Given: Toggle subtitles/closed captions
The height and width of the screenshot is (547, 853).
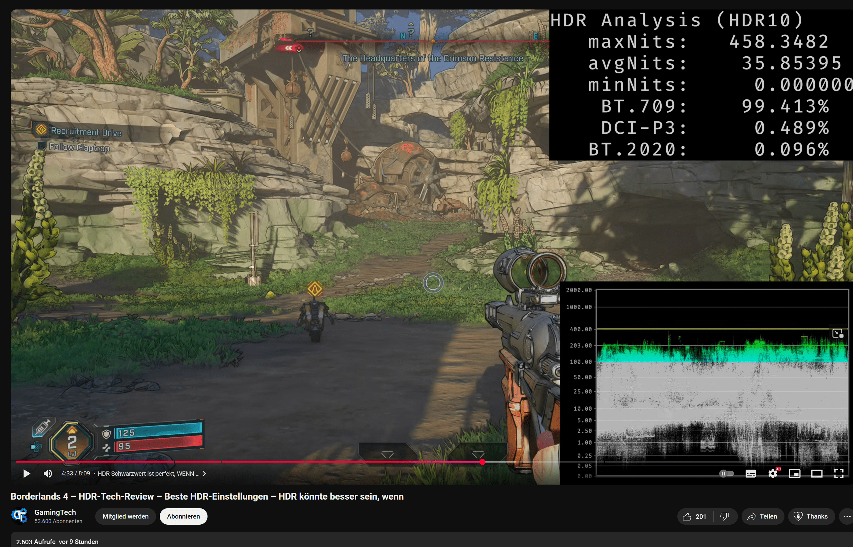Looking at the screenshot, I should [x=750, y=474].
